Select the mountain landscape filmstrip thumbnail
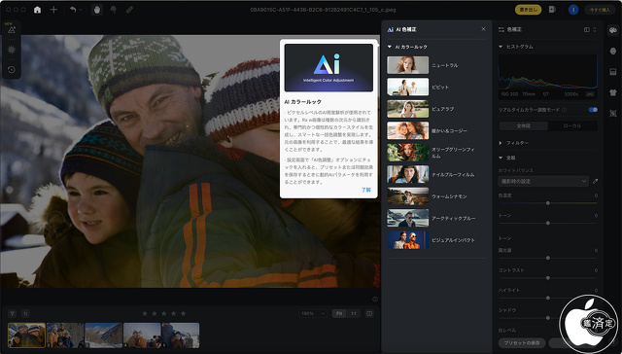Screen dimensions: 622x354 pyautogui.click(x=104, y=336)
